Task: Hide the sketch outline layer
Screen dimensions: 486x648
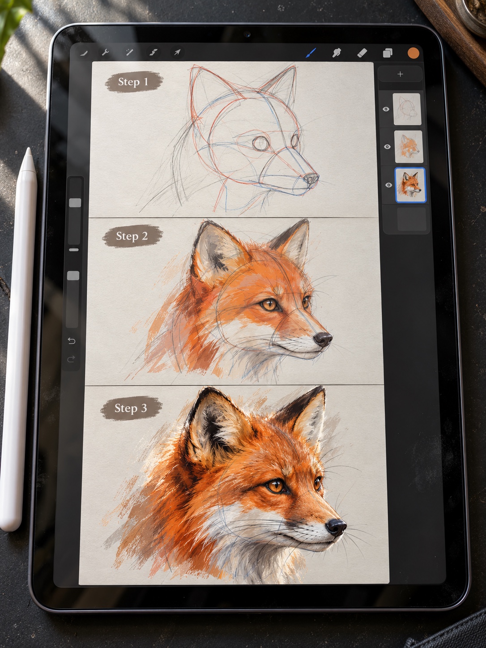Action: (x=386, y=109)
